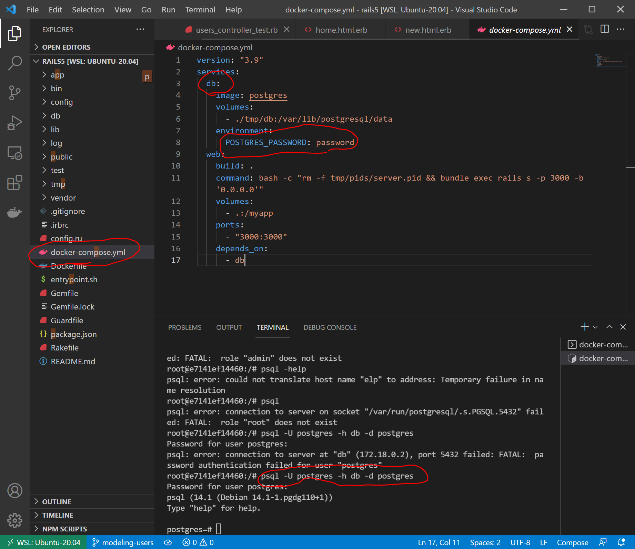635x549 pixels.
Task: Expand the TIMELINE section
Action: click(92, 515)
